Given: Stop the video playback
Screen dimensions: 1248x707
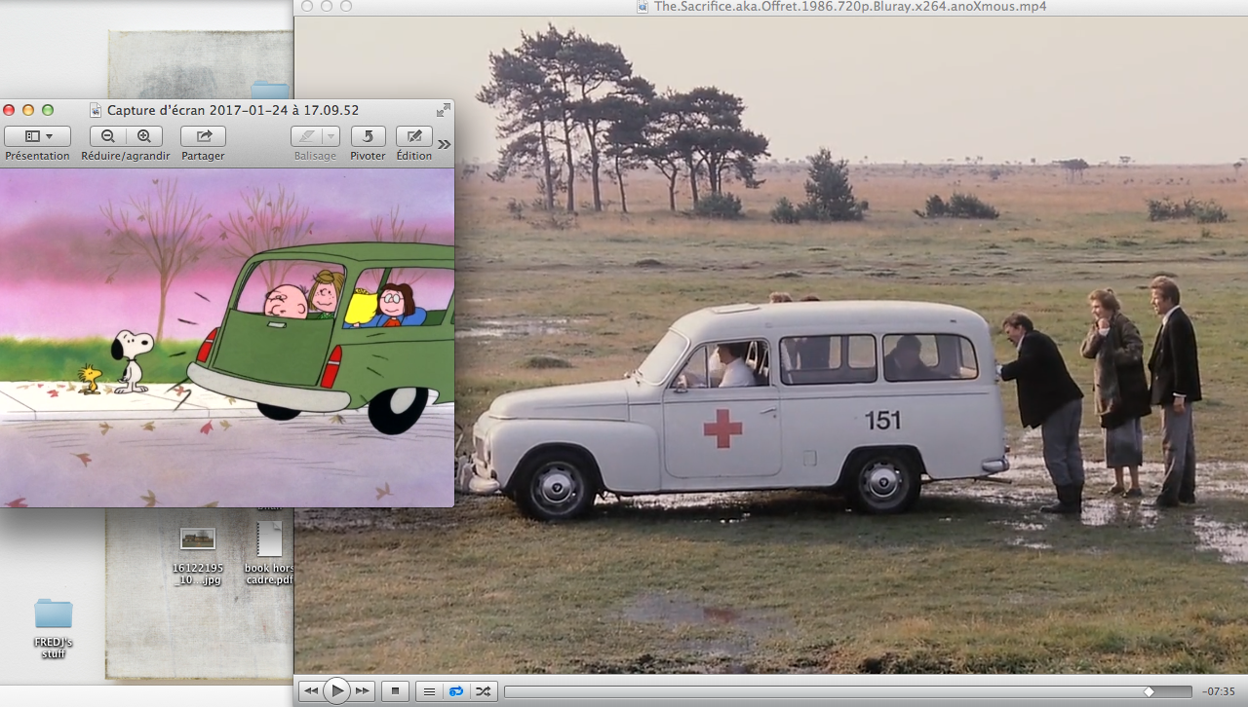Looking at the screenshot, I should tap(396, 691).
